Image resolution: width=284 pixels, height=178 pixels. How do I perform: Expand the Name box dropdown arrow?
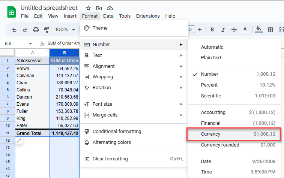tap(30, 43)
